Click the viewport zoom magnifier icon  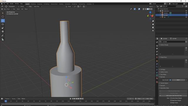(x=153, y=21)
